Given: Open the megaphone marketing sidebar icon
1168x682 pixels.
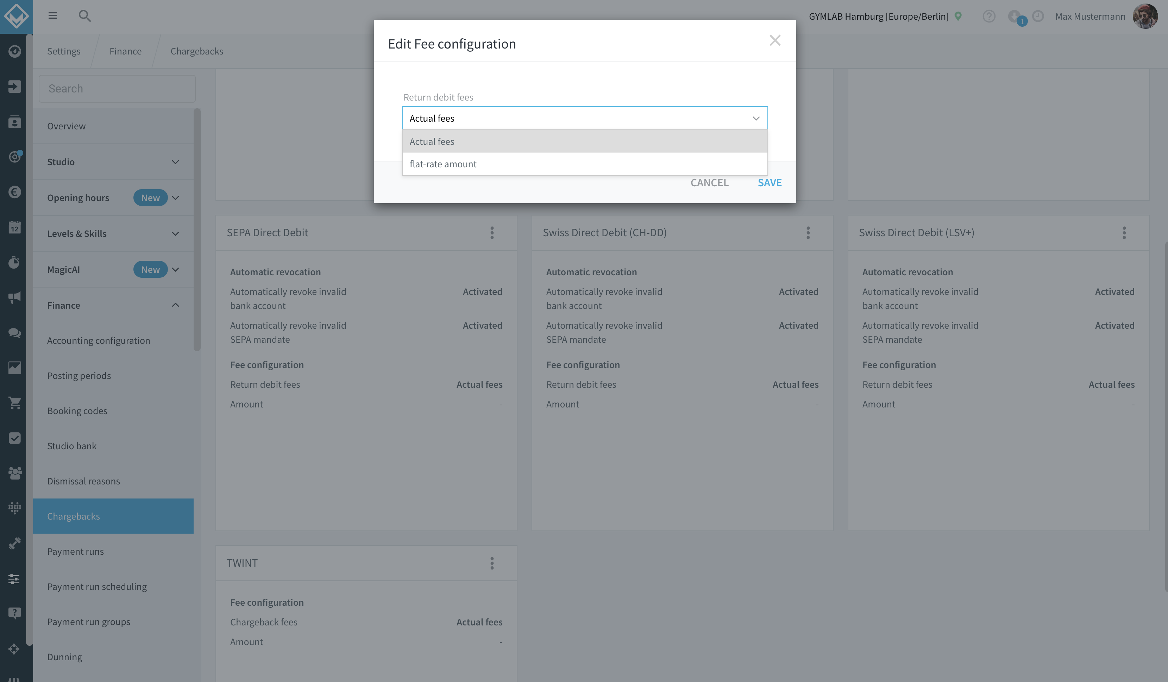Looking at the screenshot, I should coord(14,297).
